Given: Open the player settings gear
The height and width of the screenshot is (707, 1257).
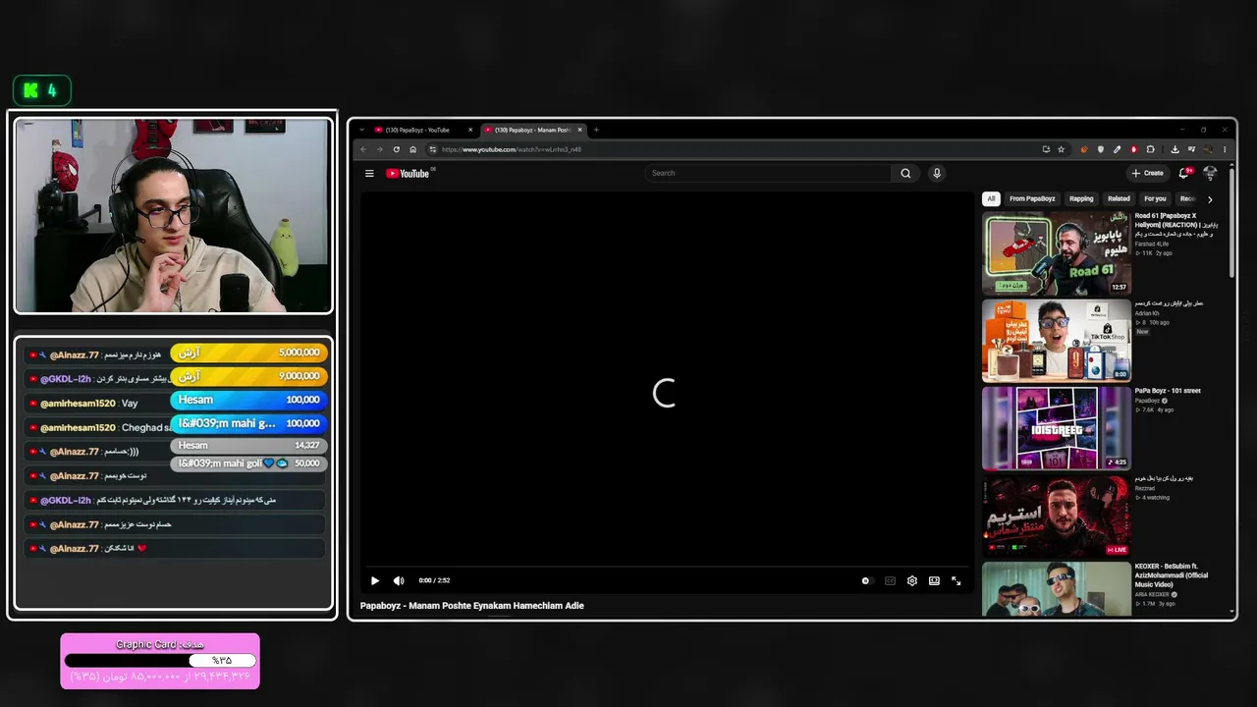Looking at the screenshot, I should (x=912, y=580).
